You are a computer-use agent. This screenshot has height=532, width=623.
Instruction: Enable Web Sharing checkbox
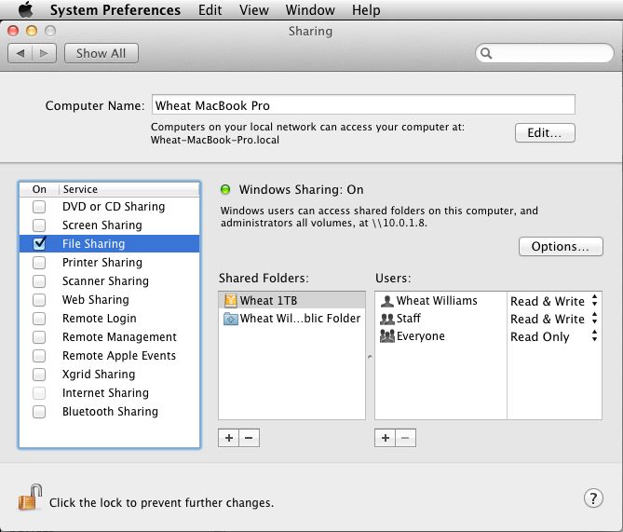(39, 300)
